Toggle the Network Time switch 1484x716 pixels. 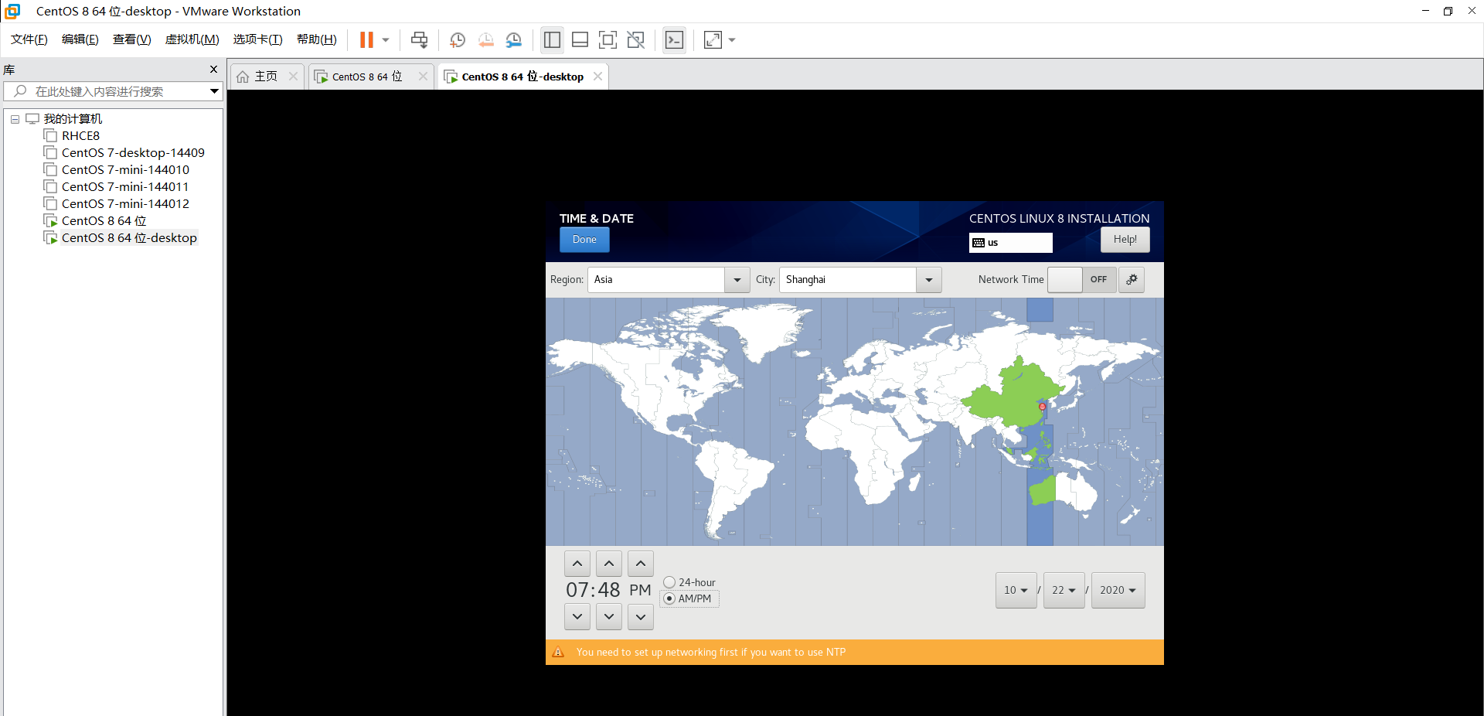point(1082,280)
